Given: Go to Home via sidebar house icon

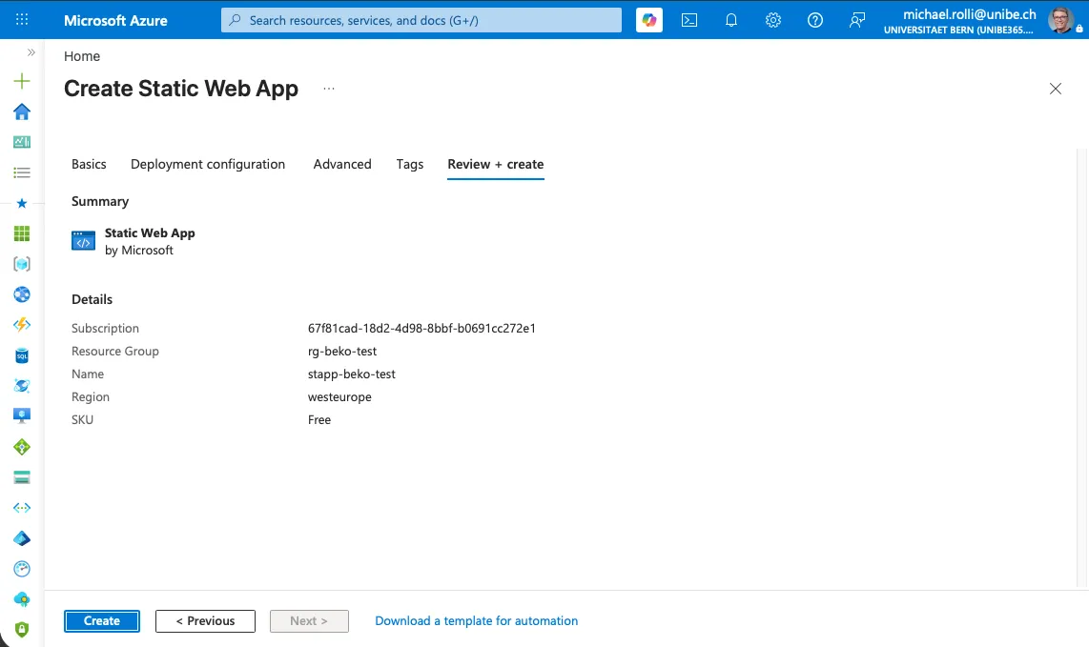Looking at the screenshot, I should coord(22,111).
